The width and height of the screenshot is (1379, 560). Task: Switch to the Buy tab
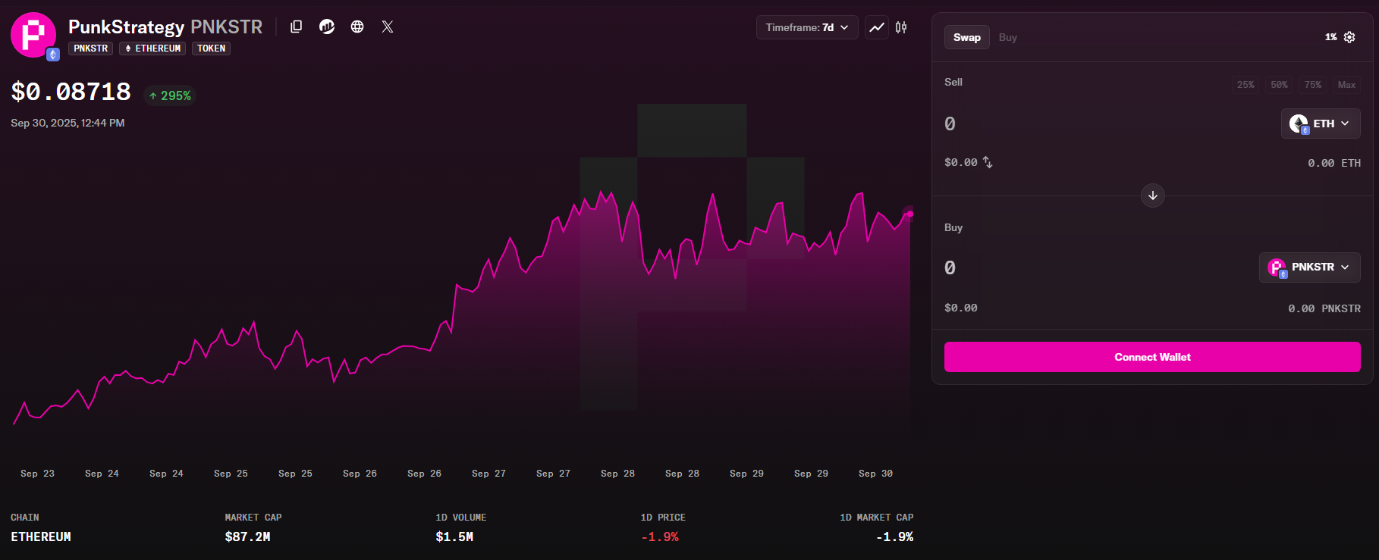[x=1007, y=37]
